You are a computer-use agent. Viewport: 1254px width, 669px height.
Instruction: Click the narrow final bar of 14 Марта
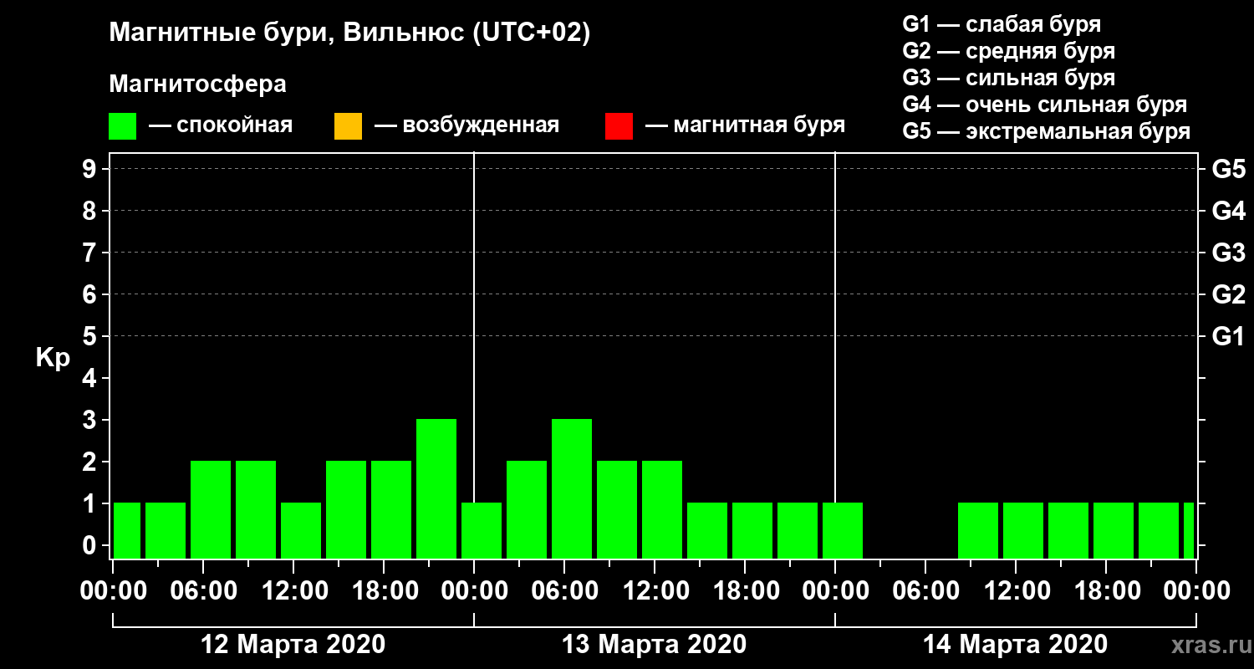pos(1189,530)
